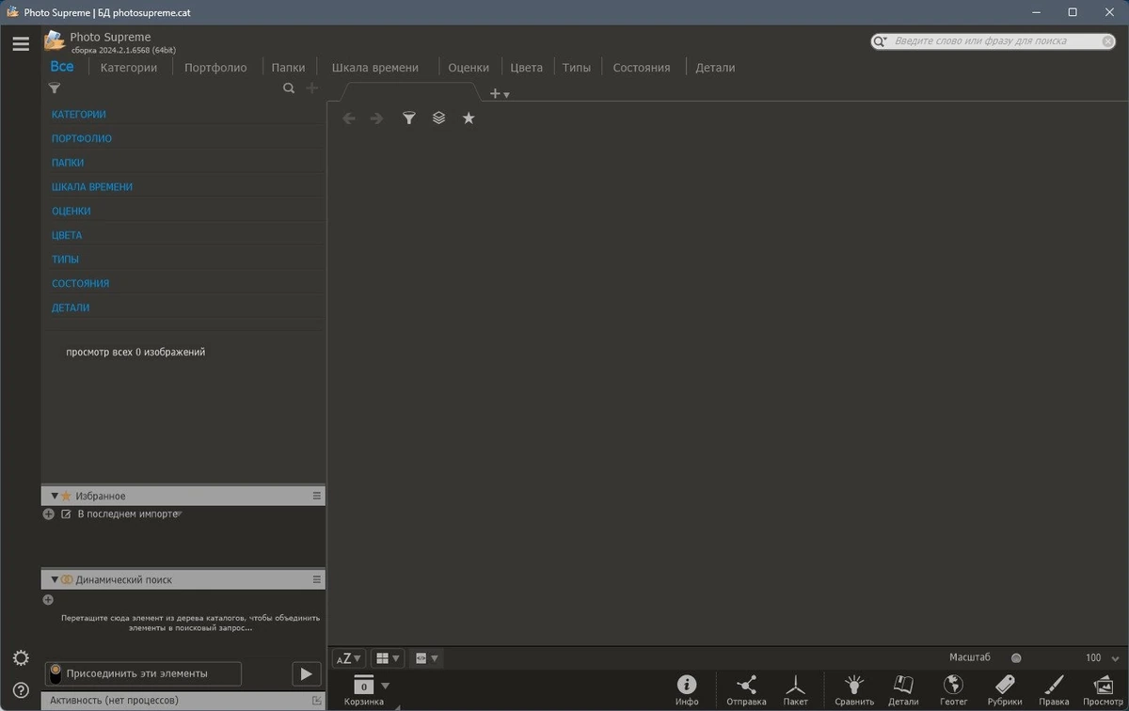The image size is (1129, 711).
Task: Open the Рубрики tag tool
Action: 1005,689
